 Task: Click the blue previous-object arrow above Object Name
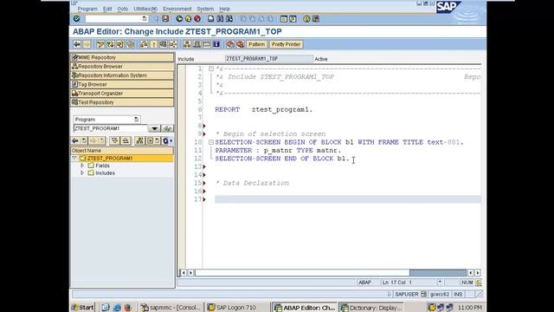(x=75, y=140)
